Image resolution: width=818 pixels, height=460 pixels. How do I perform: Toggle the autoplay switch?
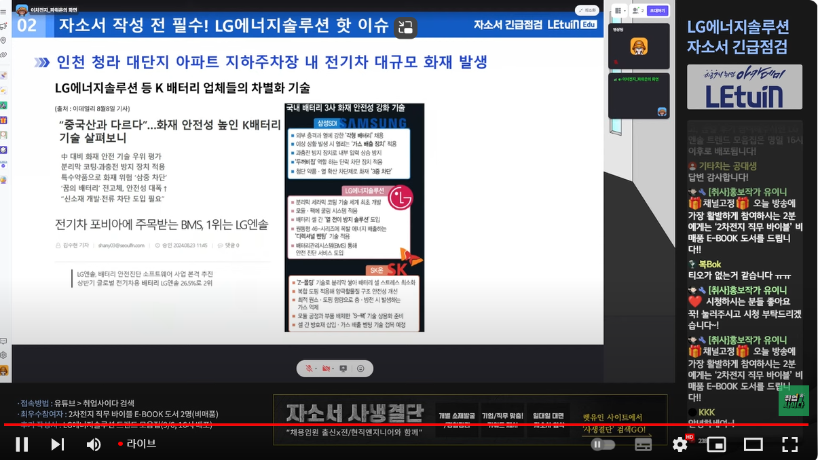[x=603, y=444]
